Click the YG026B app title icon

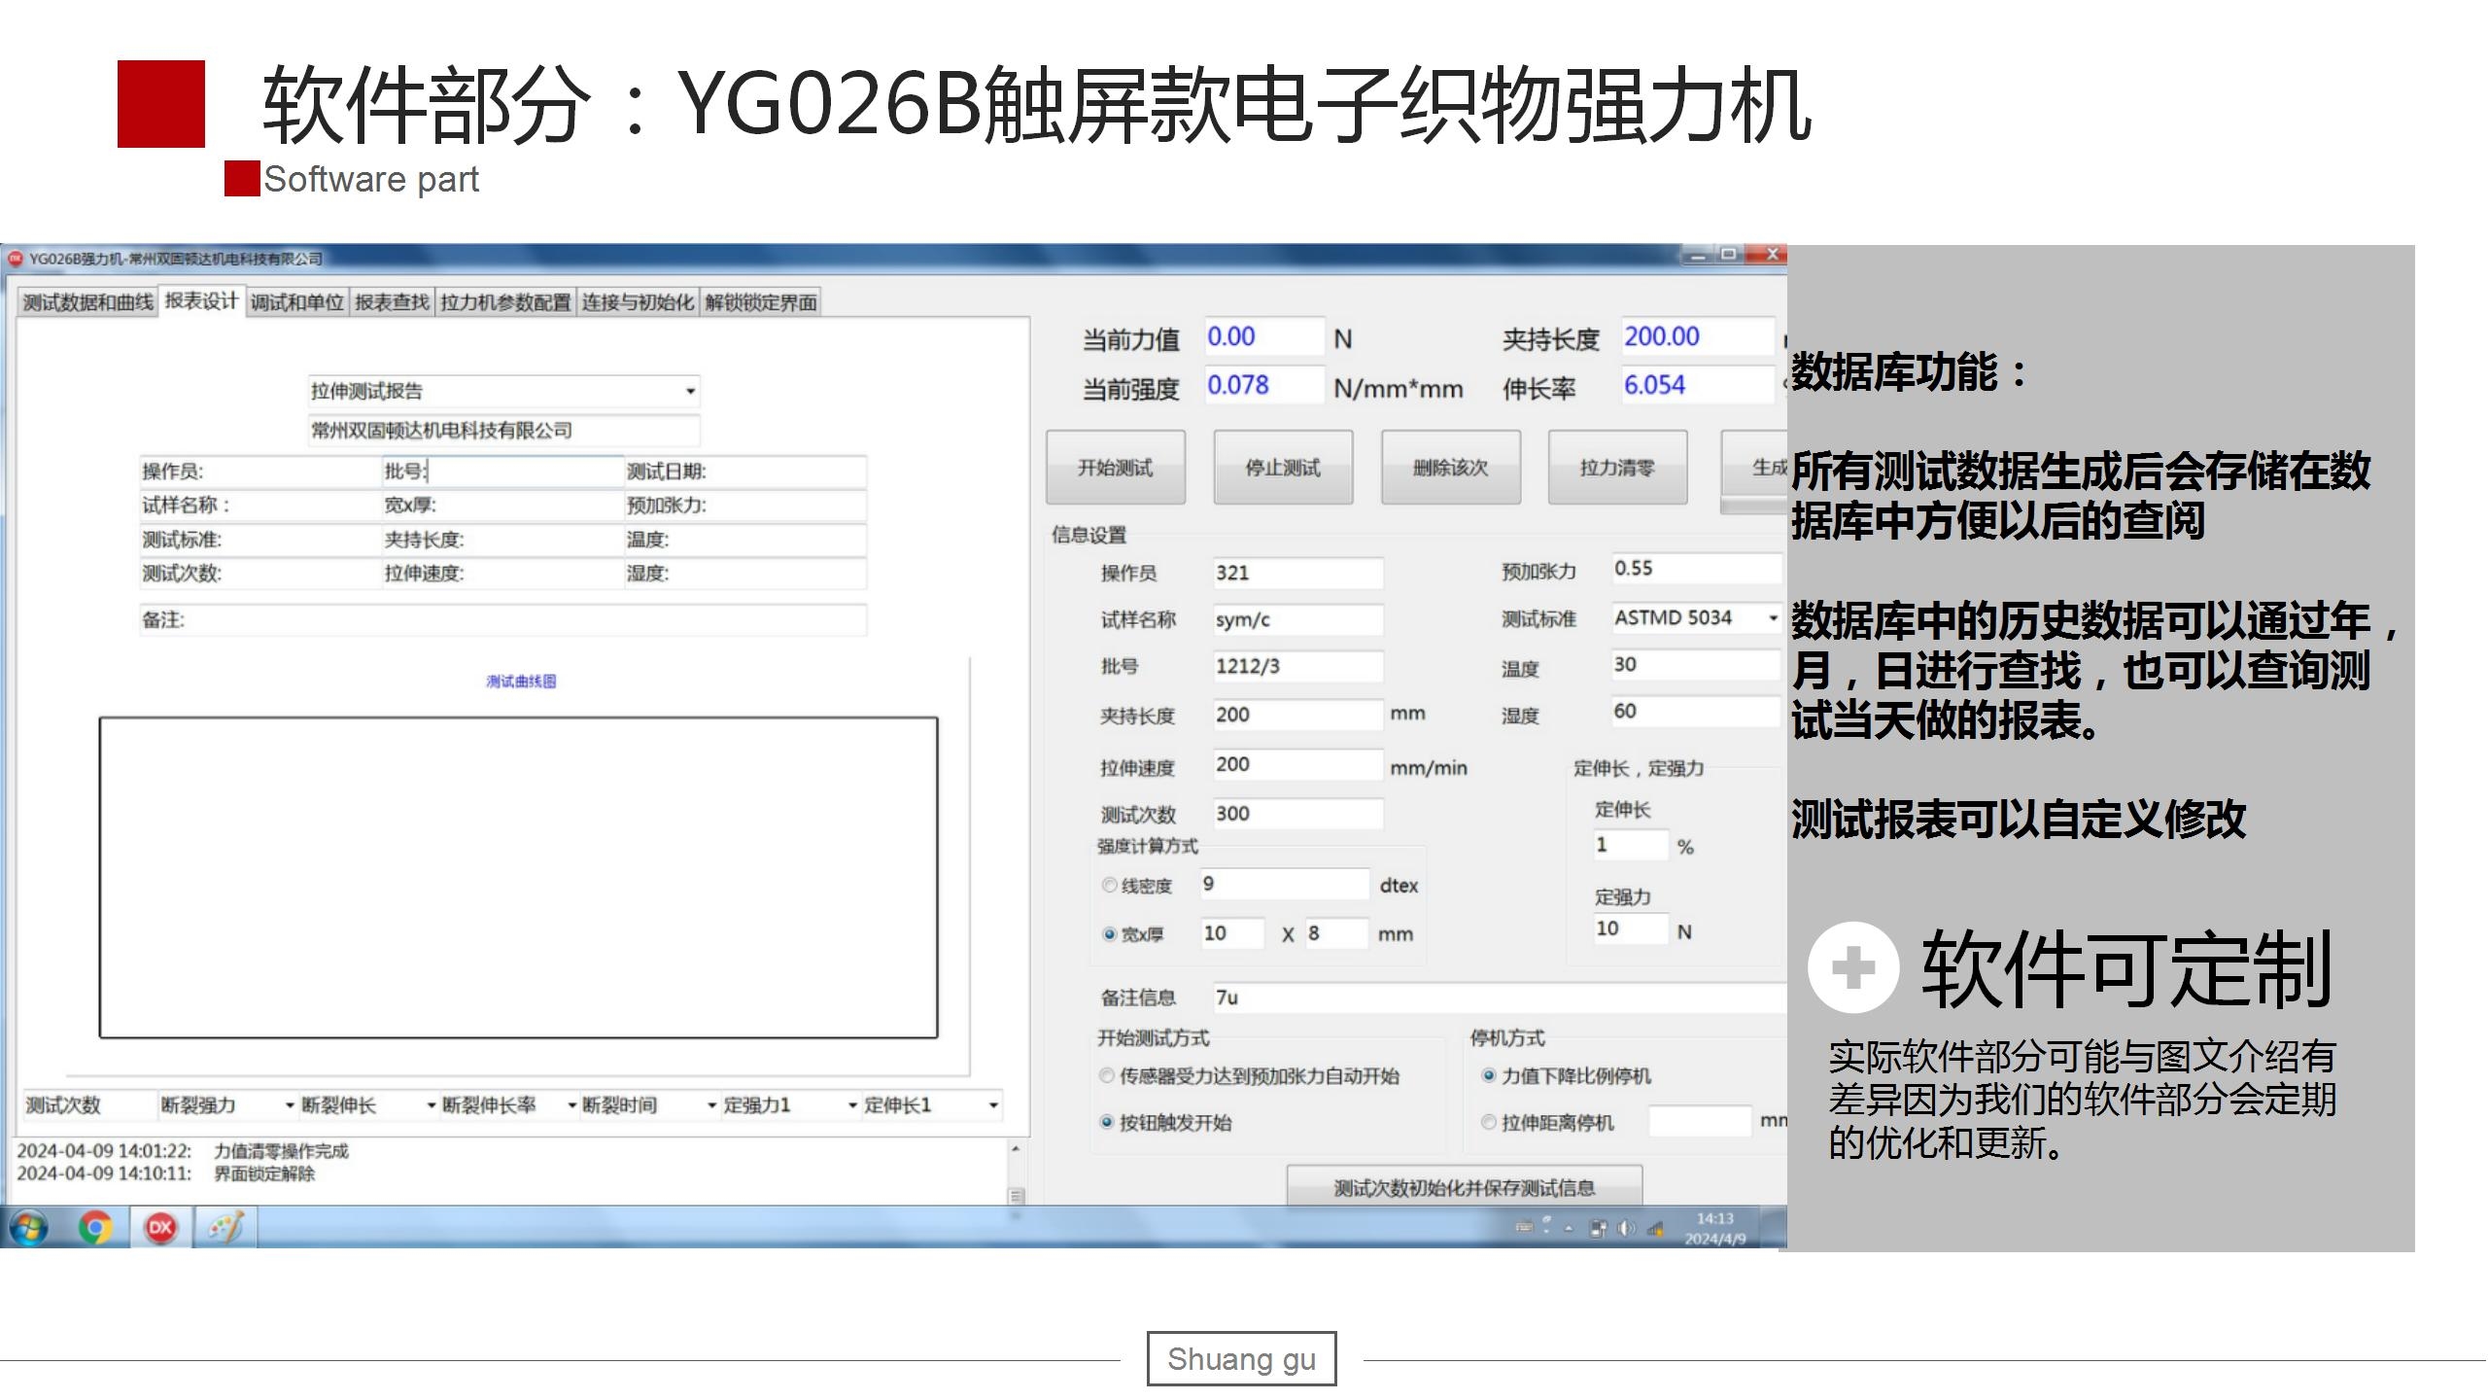pyautogui.click(x=16, y=259)
